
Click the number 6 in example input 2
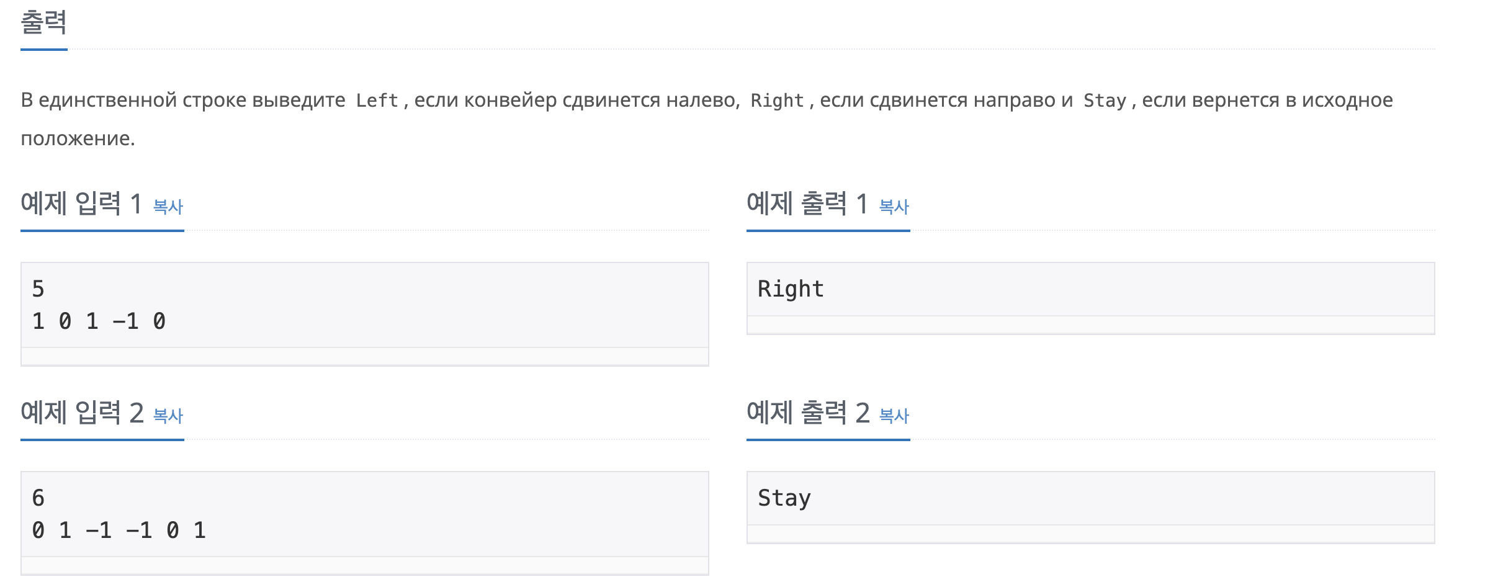click(38, 498)
